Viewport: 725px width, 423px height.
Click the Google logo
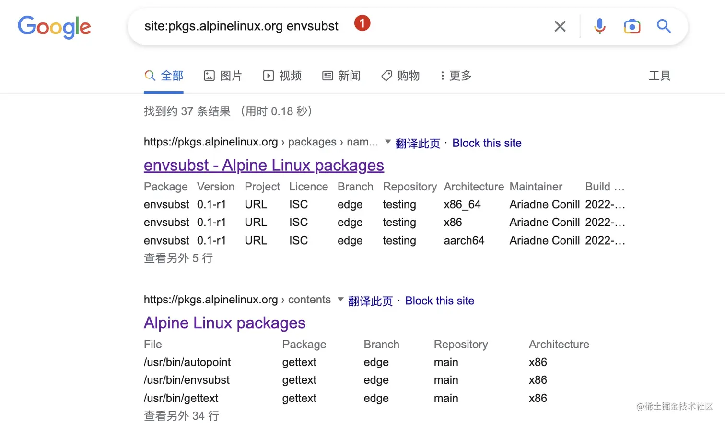click(54, 27)
